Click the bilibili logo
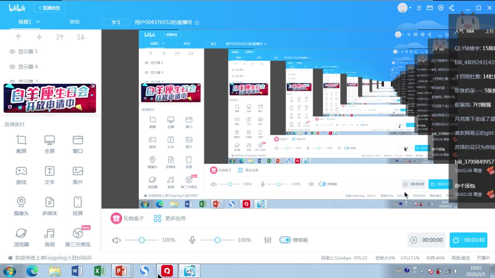 click(x=17, y=8)
